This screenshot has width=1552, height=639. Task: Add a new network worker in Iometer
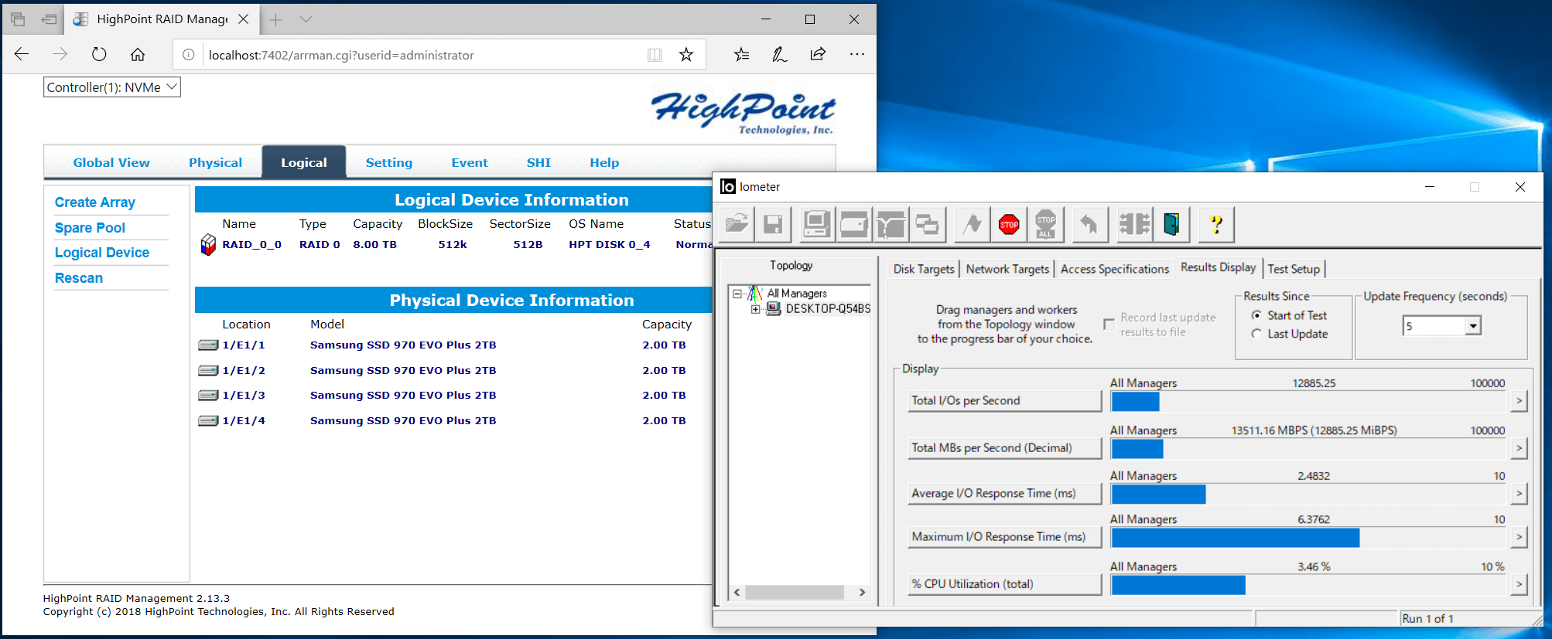pyautogui.click(x=891, y=225)
